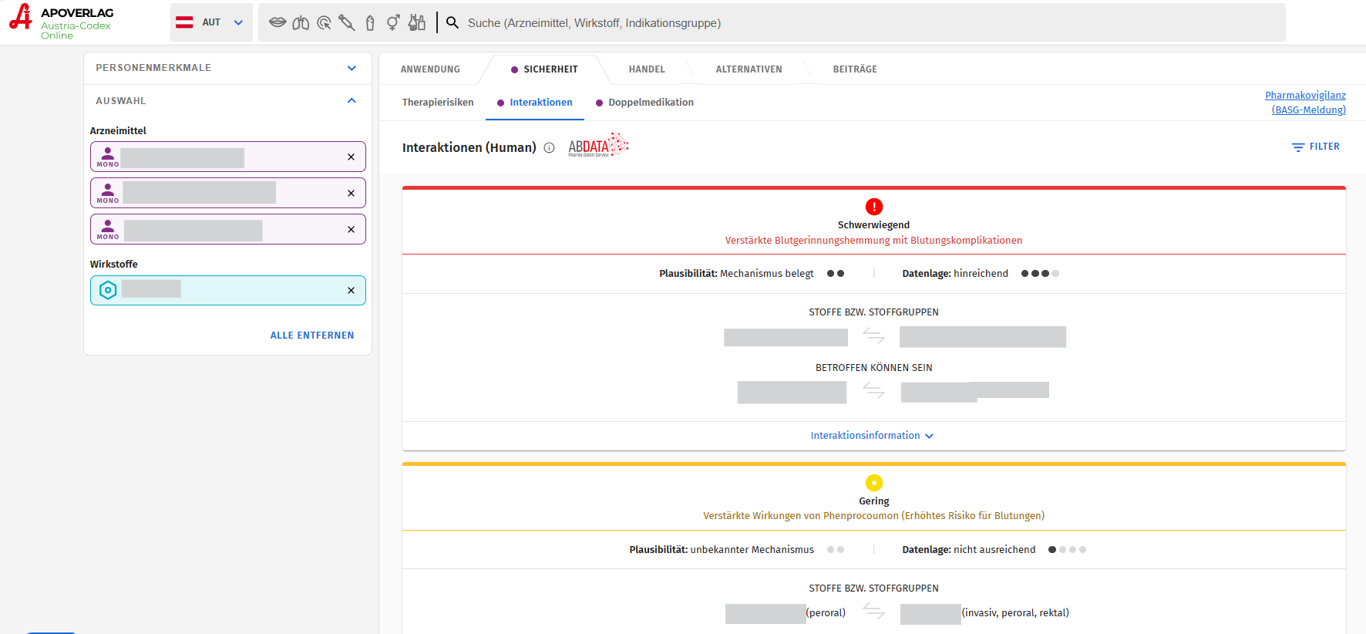Screen dimensions: 1366x634
Task: Expand the PERSONENMERKMALE section
Action: pos(227,68)
